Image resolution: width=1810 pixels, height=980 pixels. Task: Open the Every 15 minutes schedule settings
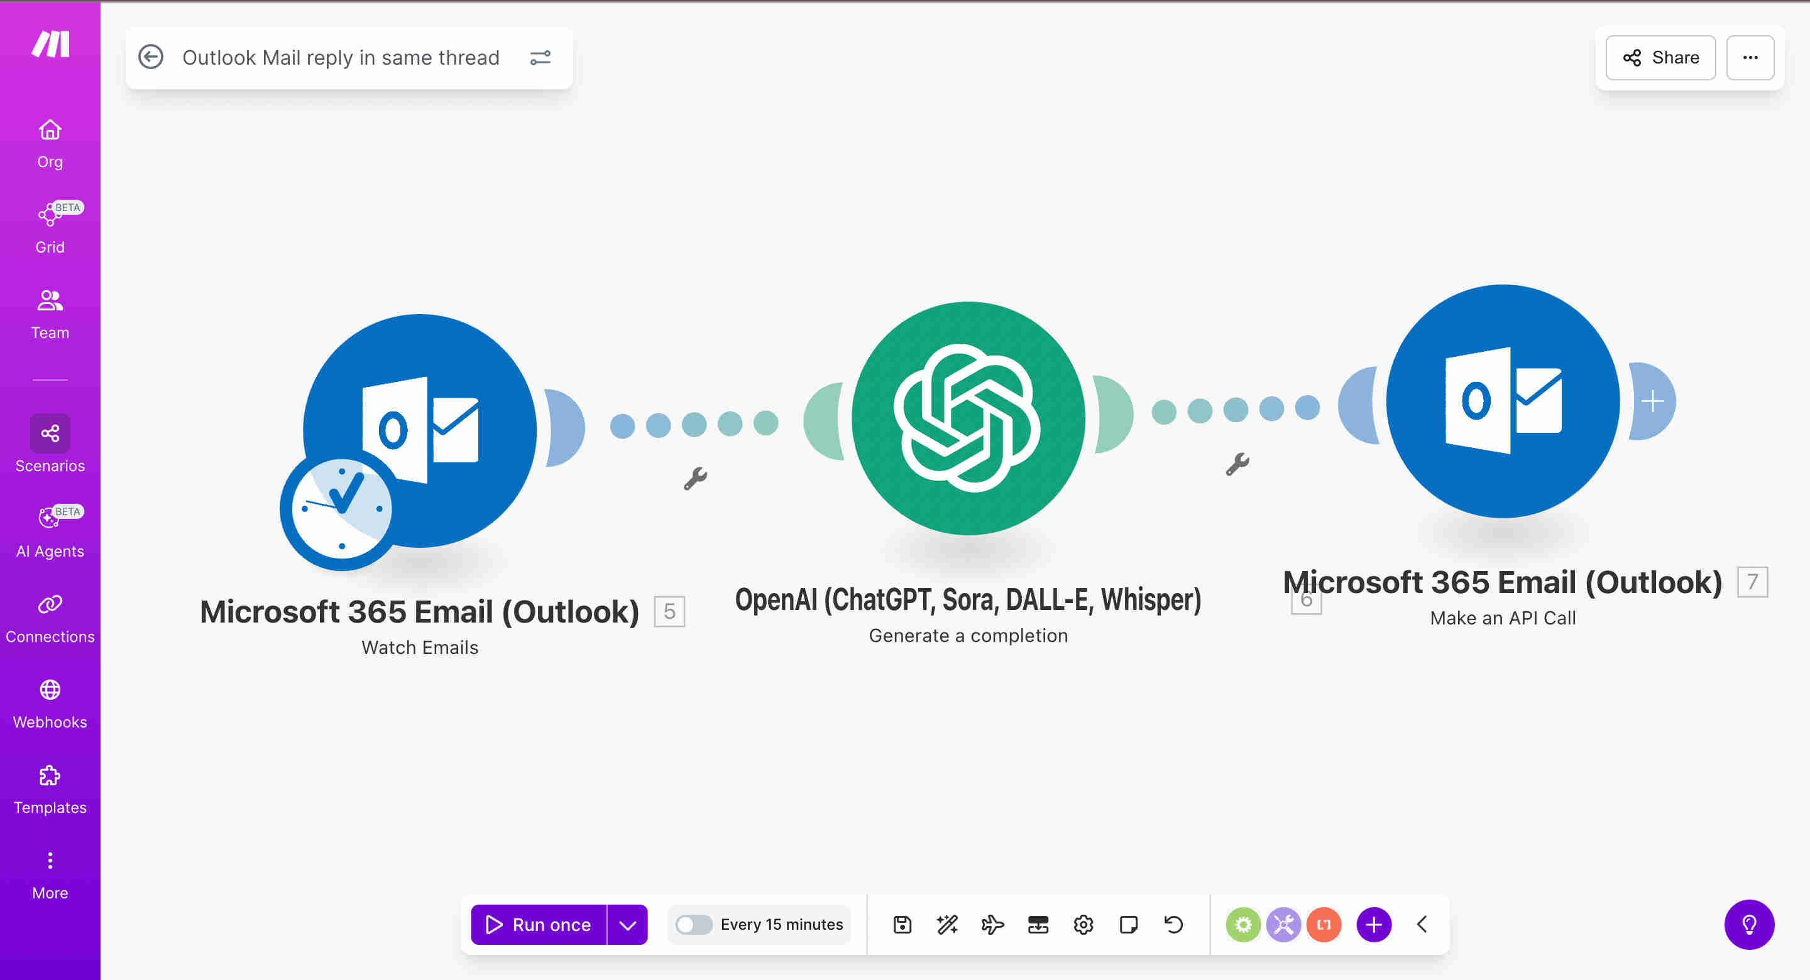[781, 925]
